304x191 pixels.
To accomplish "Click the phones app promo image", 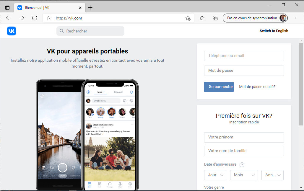I will [87, 135].
